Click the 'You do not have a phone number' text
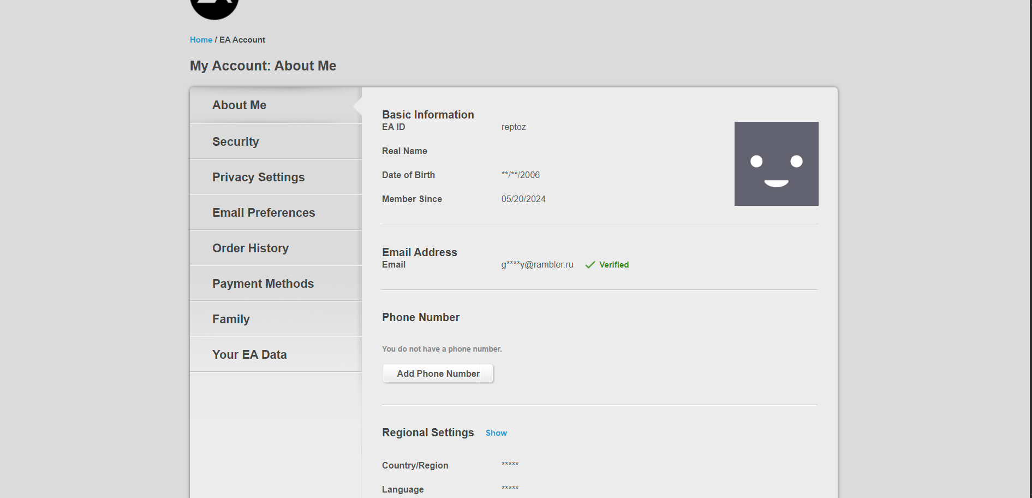The width and height of the screenshot is (1032, 498). click(x=442, y=349)
